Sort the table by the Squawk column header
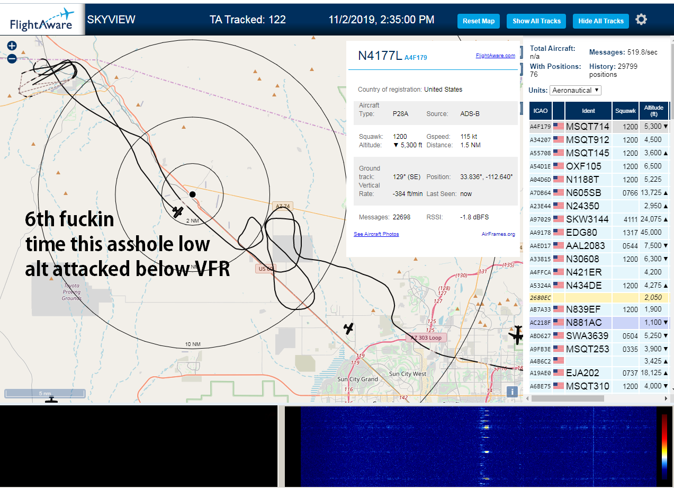674x488 pixels. coord(625,111)
